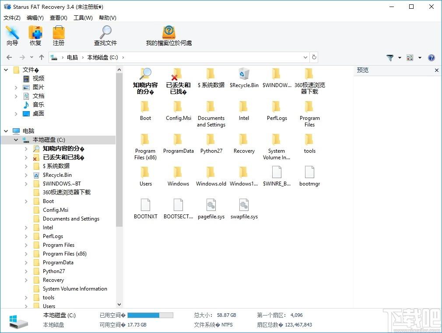
Task: Select Intel in the tree
Action: tap(48, 228)
